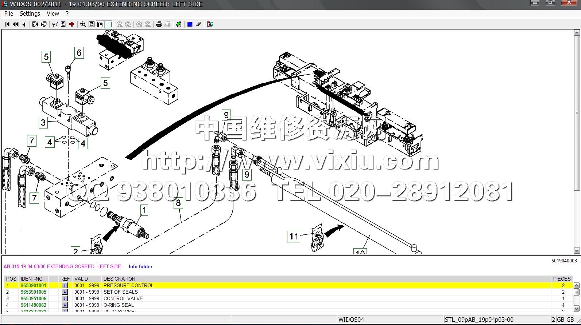Image resolution: width=581 pixels, height=325 pixels.
Task: Toggle the pressed page layout button
Action: (100, 24)
